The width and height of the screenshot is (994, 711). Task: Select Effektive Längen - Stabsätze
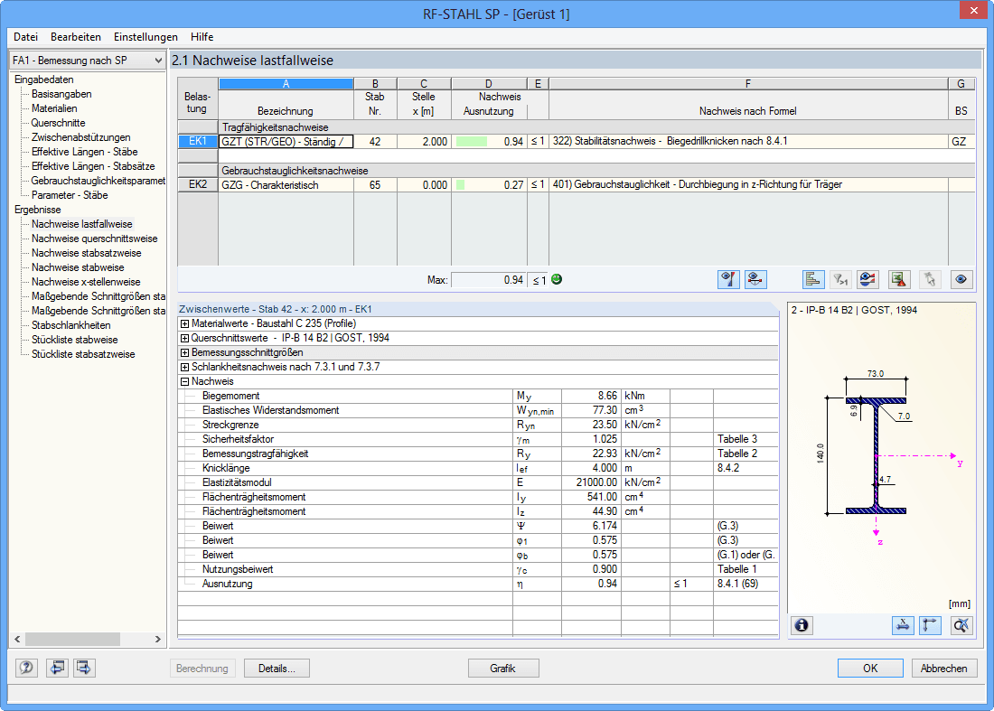pyautogui.click(x=93, y=166)
